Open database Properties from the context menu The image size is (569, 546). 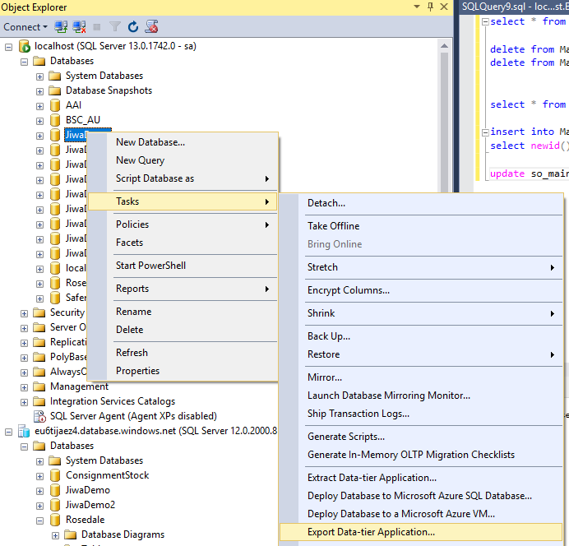point(183,371)
